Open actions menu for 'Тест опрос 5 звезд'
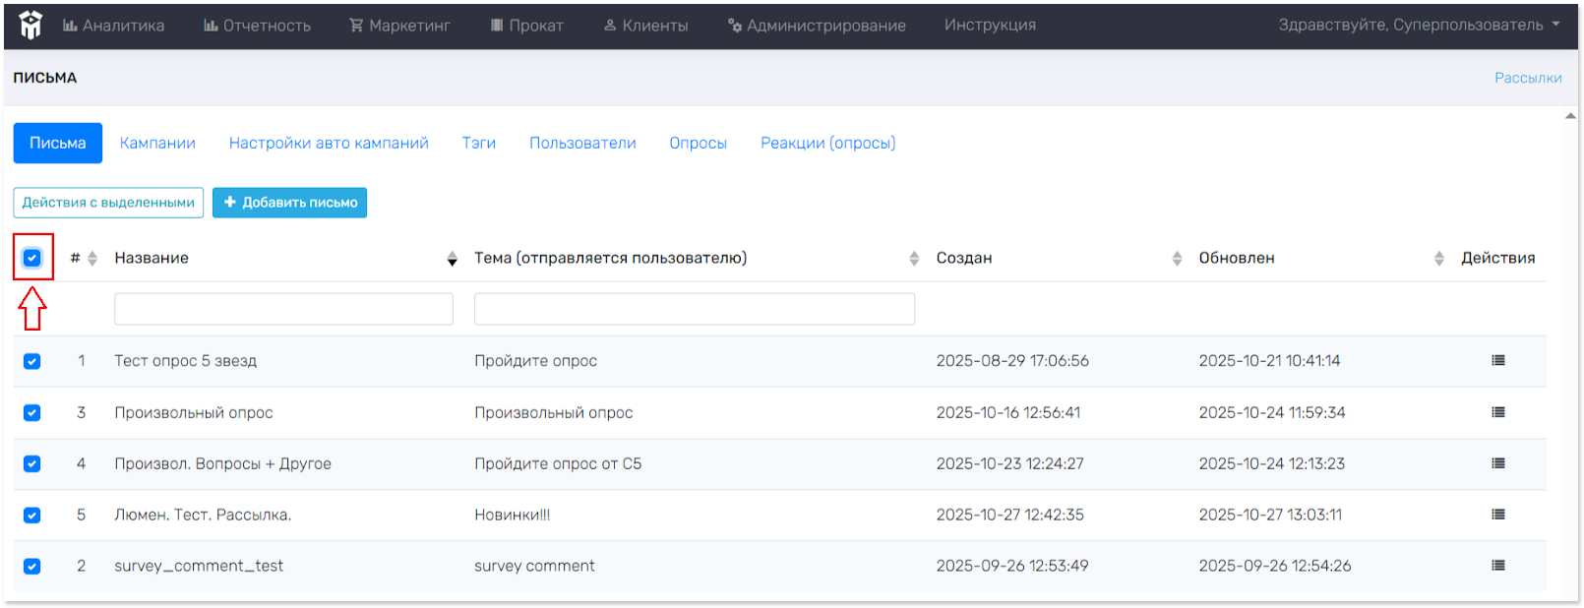The height and width of the screenshot is (608, 1584). tap(1497, 361)
